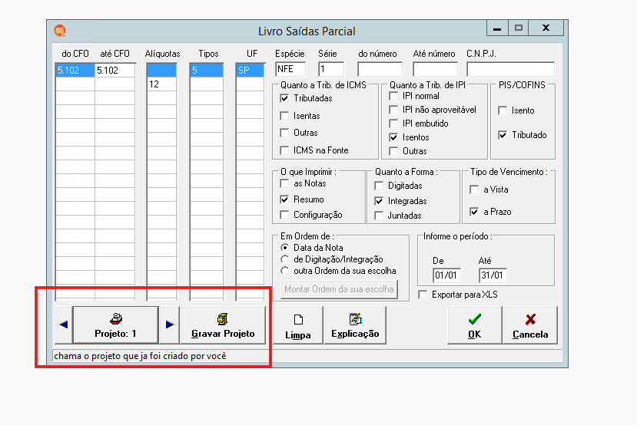Image resolution: width=637 pixels, height=425 pixels.
Task: Open the Explicação help button
Action: coord(355,325)
